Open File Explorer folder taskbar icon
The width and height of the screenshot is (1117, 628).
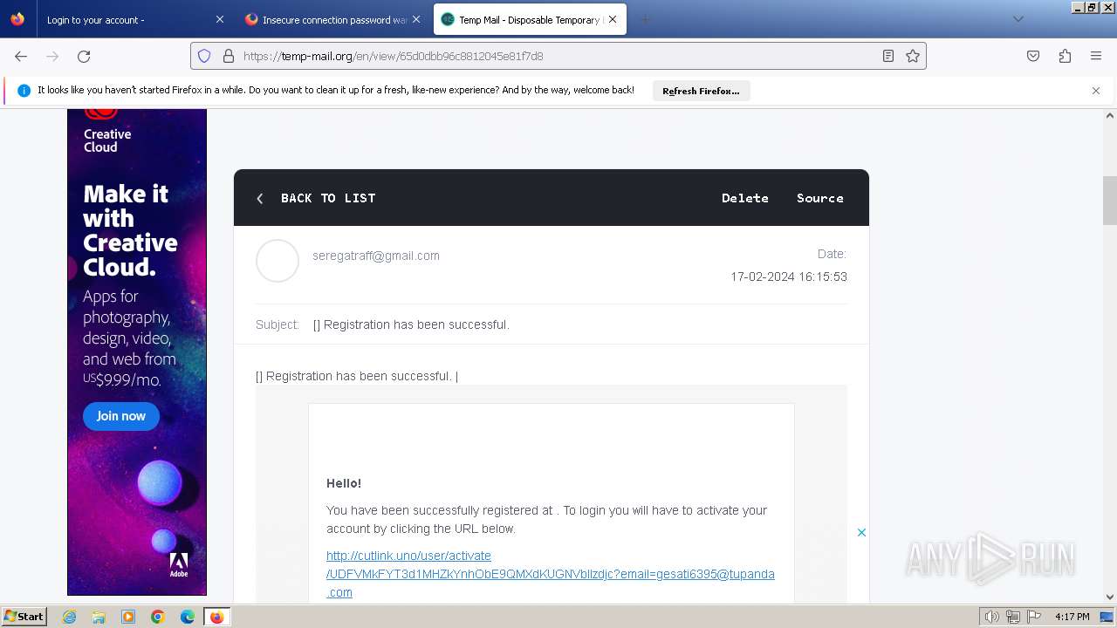[99, 617]
